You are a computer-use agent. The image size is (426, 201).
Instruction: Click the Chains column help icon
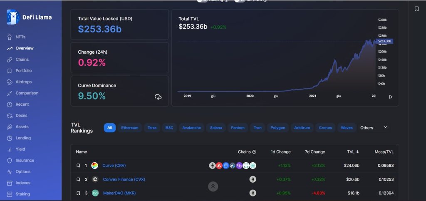[x=254, y=152]
